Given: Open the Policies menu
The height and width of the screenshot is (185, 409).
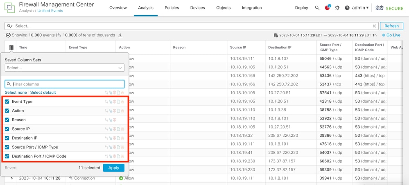Looking at the screenshot, I should [172, 8].
